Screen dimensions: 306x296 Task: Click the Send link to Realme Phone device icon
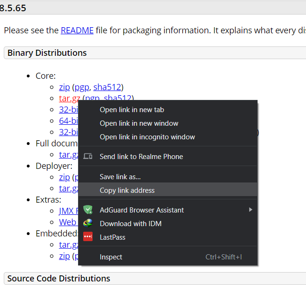(x=88, y=156)
